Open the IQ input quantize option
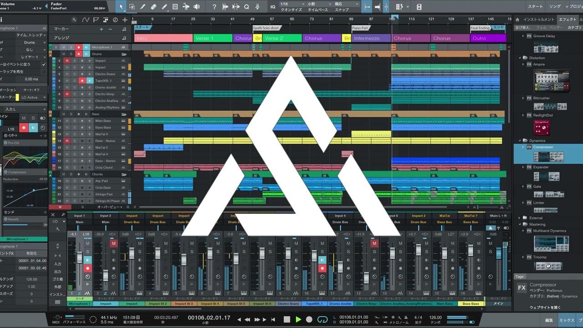The height and width of the screenshot is (328, 583). pos(273,7)
